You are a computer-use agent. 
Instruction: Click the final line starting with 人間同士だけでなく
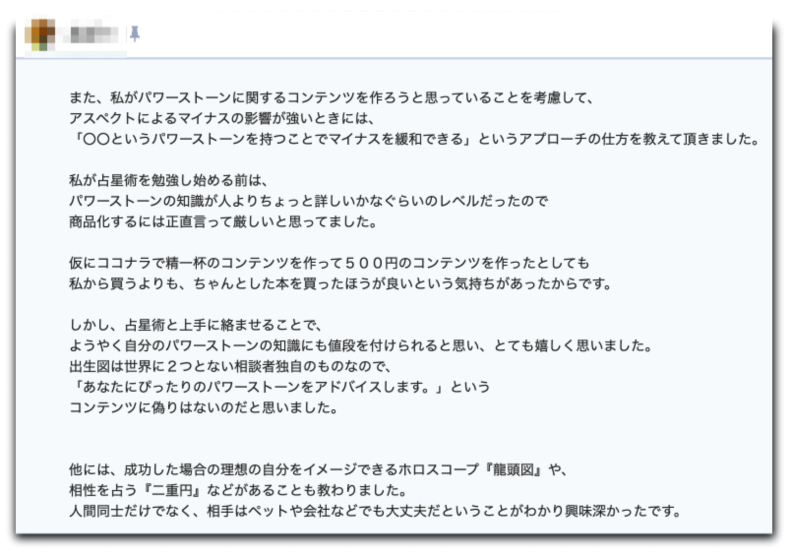(x=375, y=511)
